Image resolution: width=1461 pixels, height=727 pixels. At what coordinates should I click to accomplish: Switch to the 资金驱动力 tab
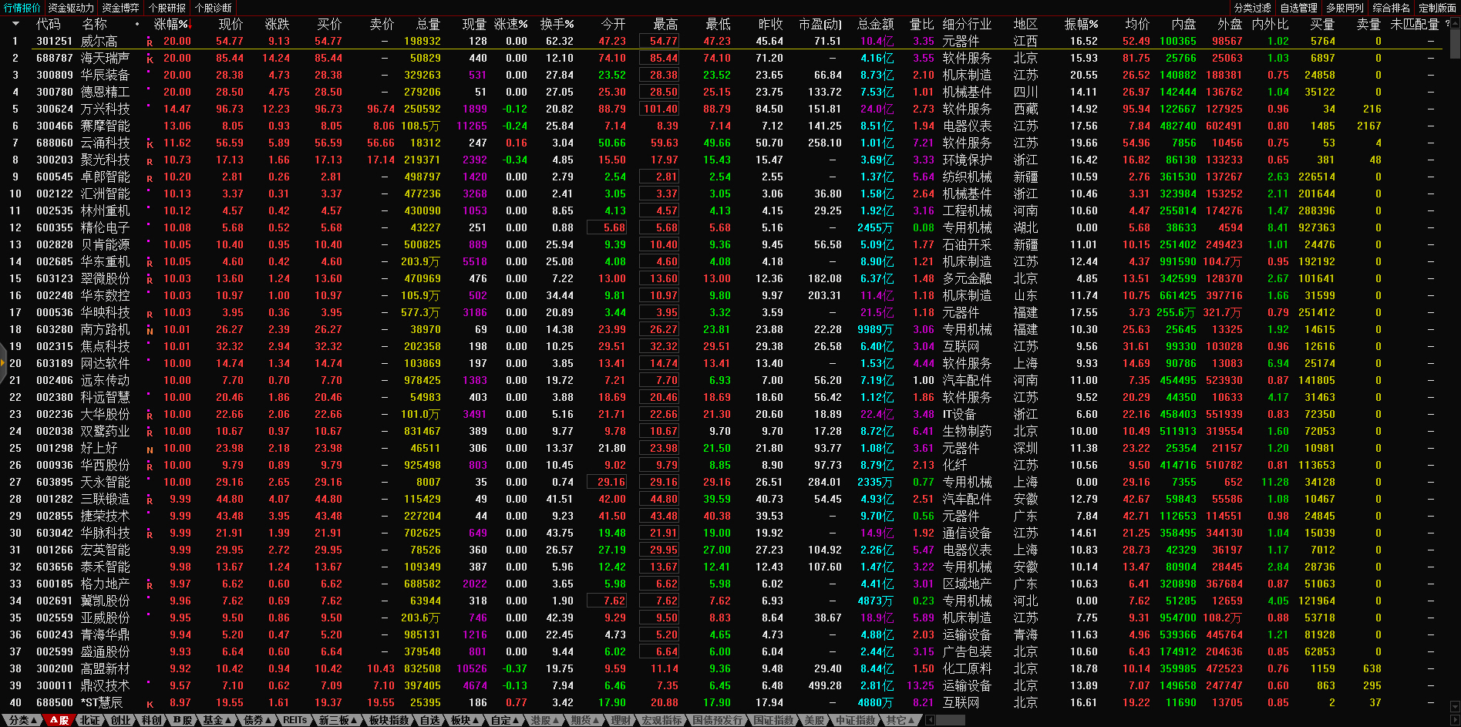pos(71,8)
